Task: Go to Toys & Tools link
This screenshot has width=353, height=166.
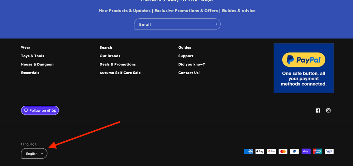Action: [33, 56]
